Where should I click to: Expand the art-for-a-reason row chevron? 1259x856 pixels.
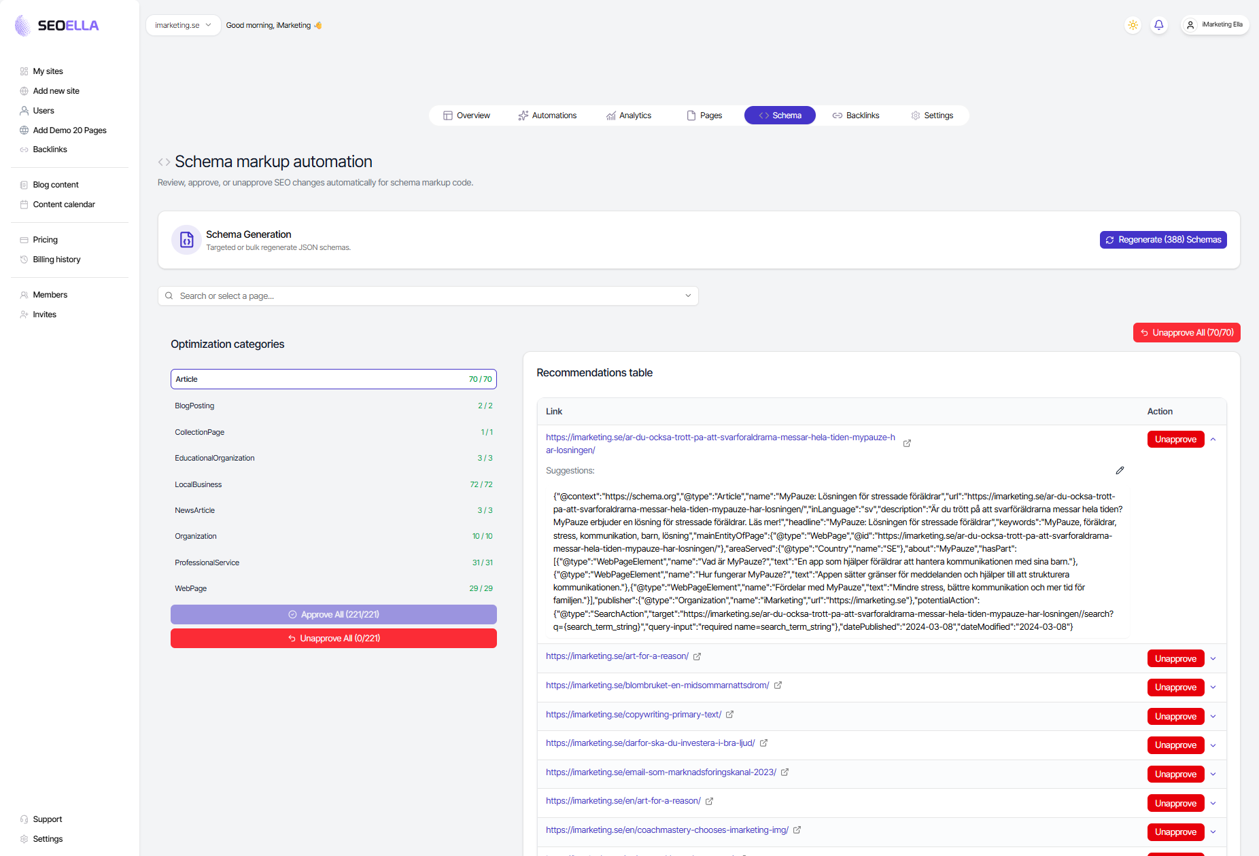pyautogui.click(x=1213, y=659)
